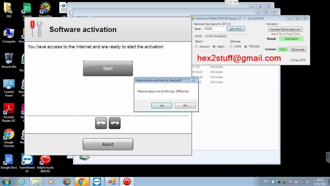Click the Serial input field
The width and height of the screenshot is (330, 186).
[214, 29]
